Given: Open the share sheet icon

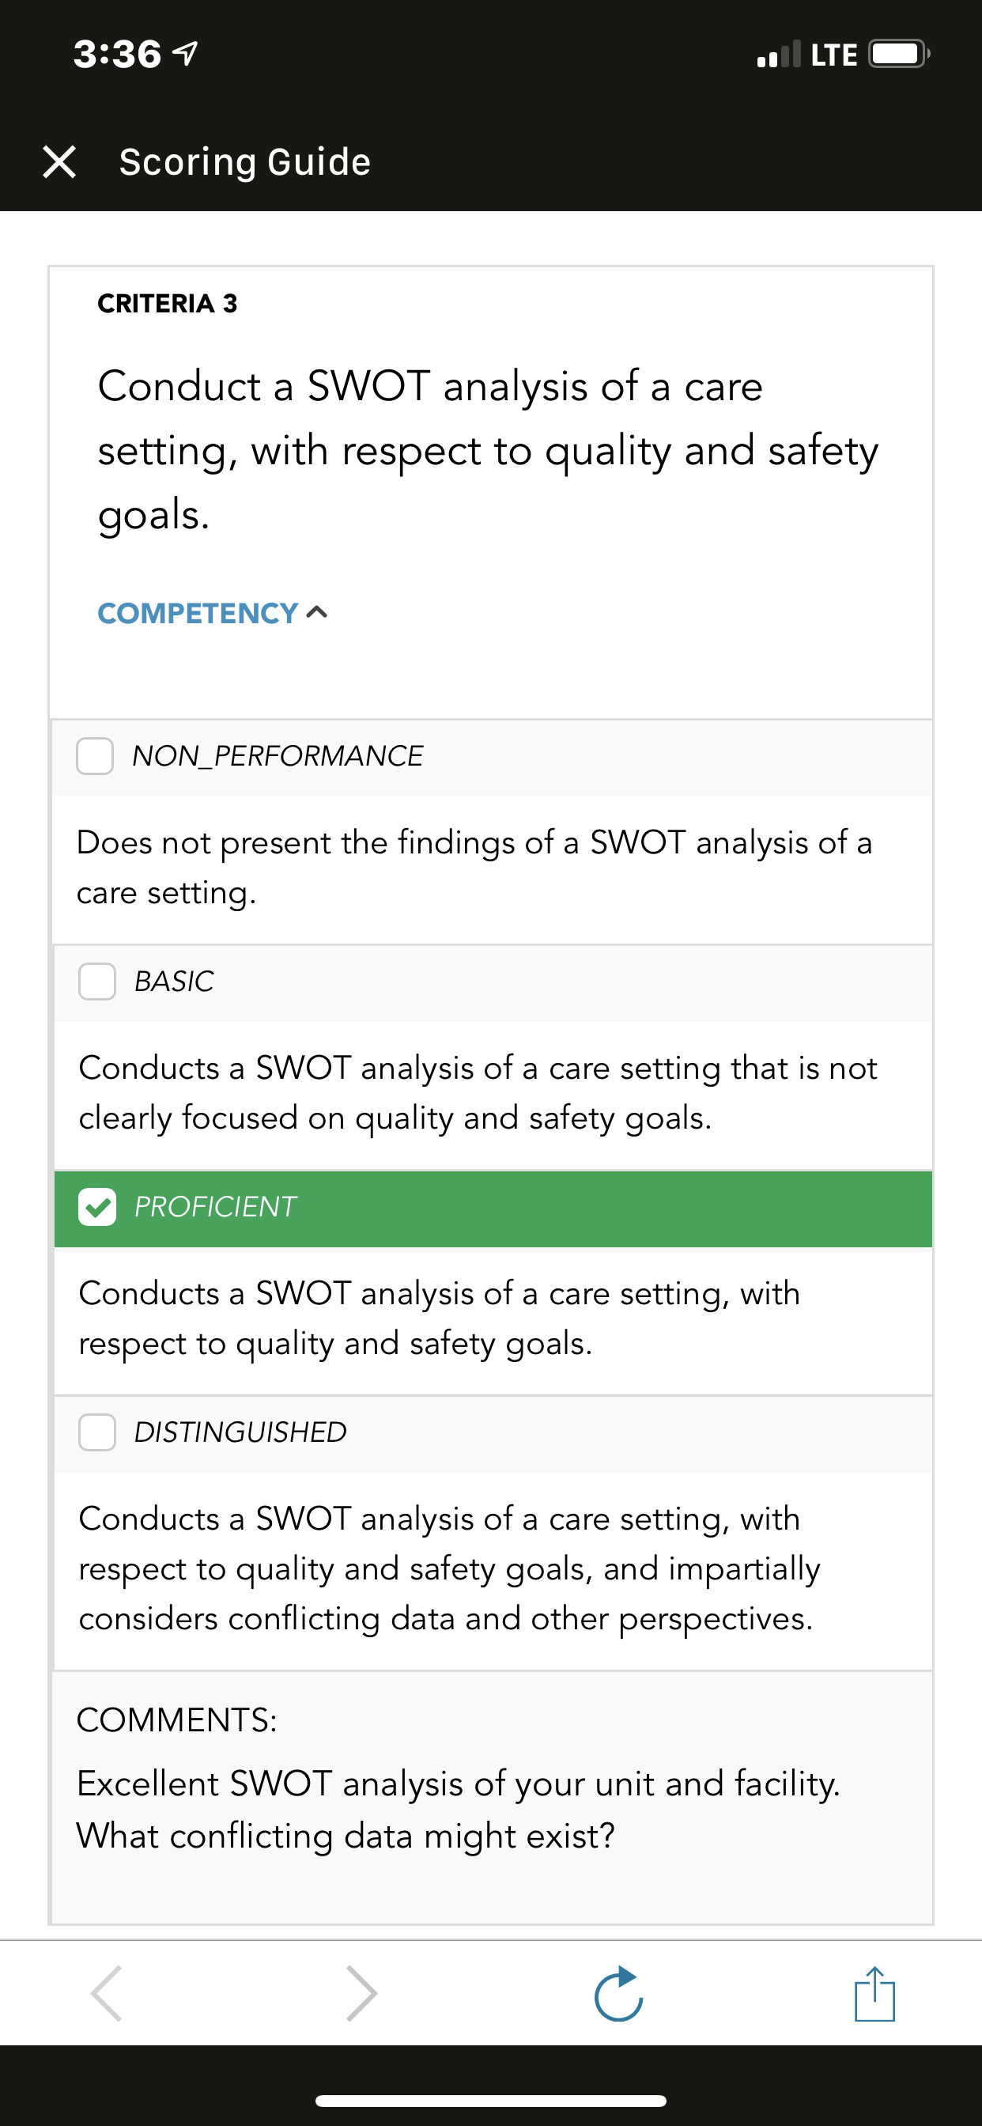Looking at the screenshot, I should (x=874, y=1993).
